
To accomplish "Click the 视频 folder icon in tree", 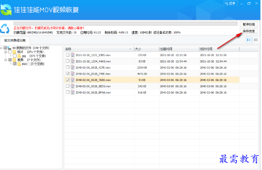I will (x=14, y=60).
